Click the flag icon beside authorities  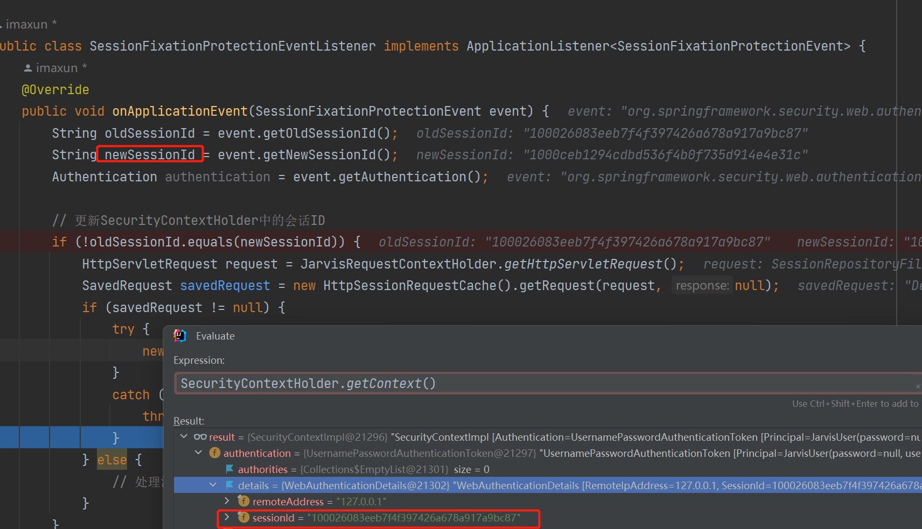(x=229, y=469)
